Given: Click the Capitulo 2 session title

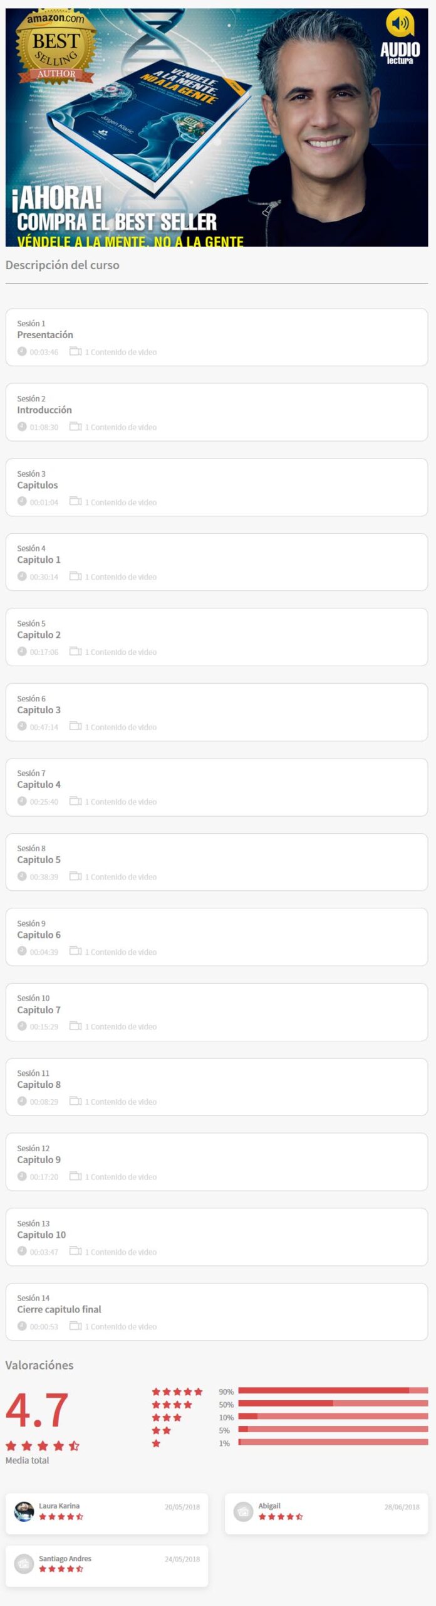Looking at the screenshot, I should [x=39, y=635].
